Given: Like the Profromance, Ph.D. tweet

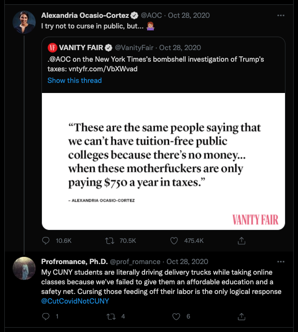Looking at the screenshot, I should point(176,317).
